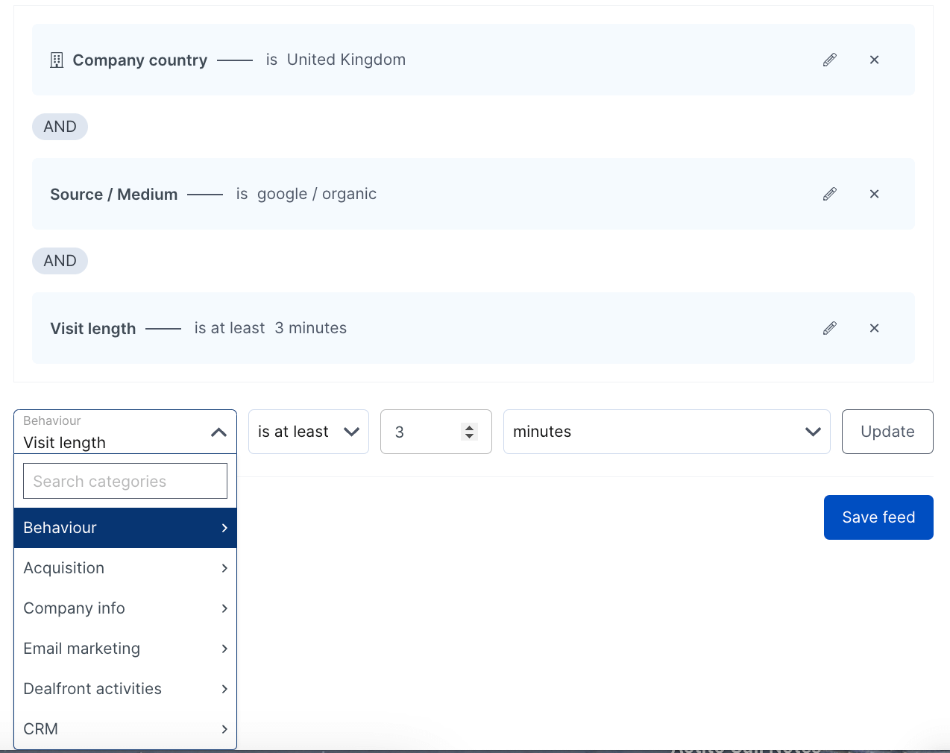
Task: Save the feed
Action: click(878, 517)
